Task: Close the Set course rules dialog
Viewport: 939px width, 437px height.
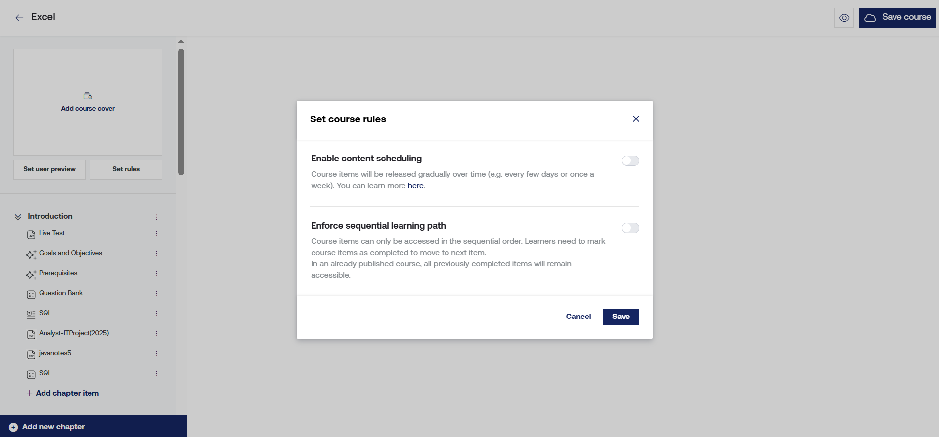Action: click(636, 119)
